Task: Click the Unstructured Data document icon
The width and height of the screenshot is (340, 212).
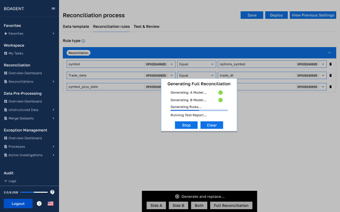Action: point(6,110)
